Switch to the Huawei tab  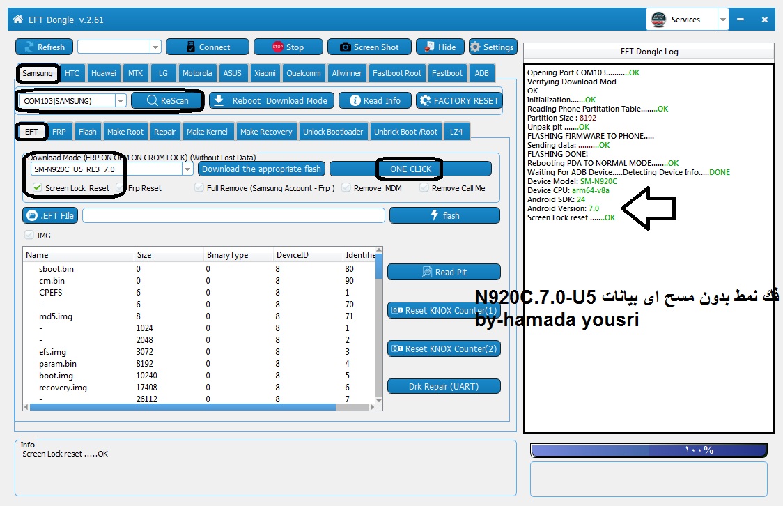point(103,73)
